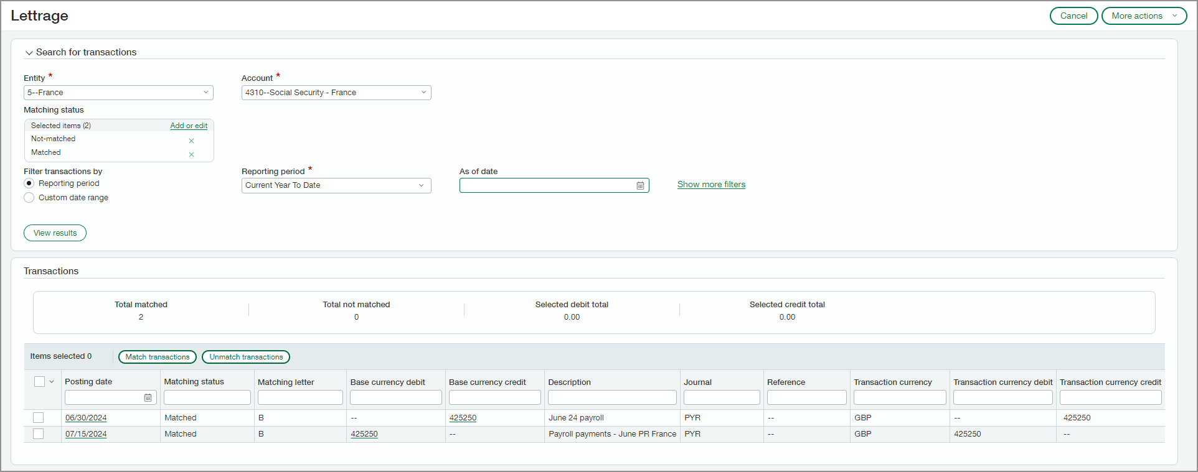Click the Show more filters link

(x=711, y=185)
